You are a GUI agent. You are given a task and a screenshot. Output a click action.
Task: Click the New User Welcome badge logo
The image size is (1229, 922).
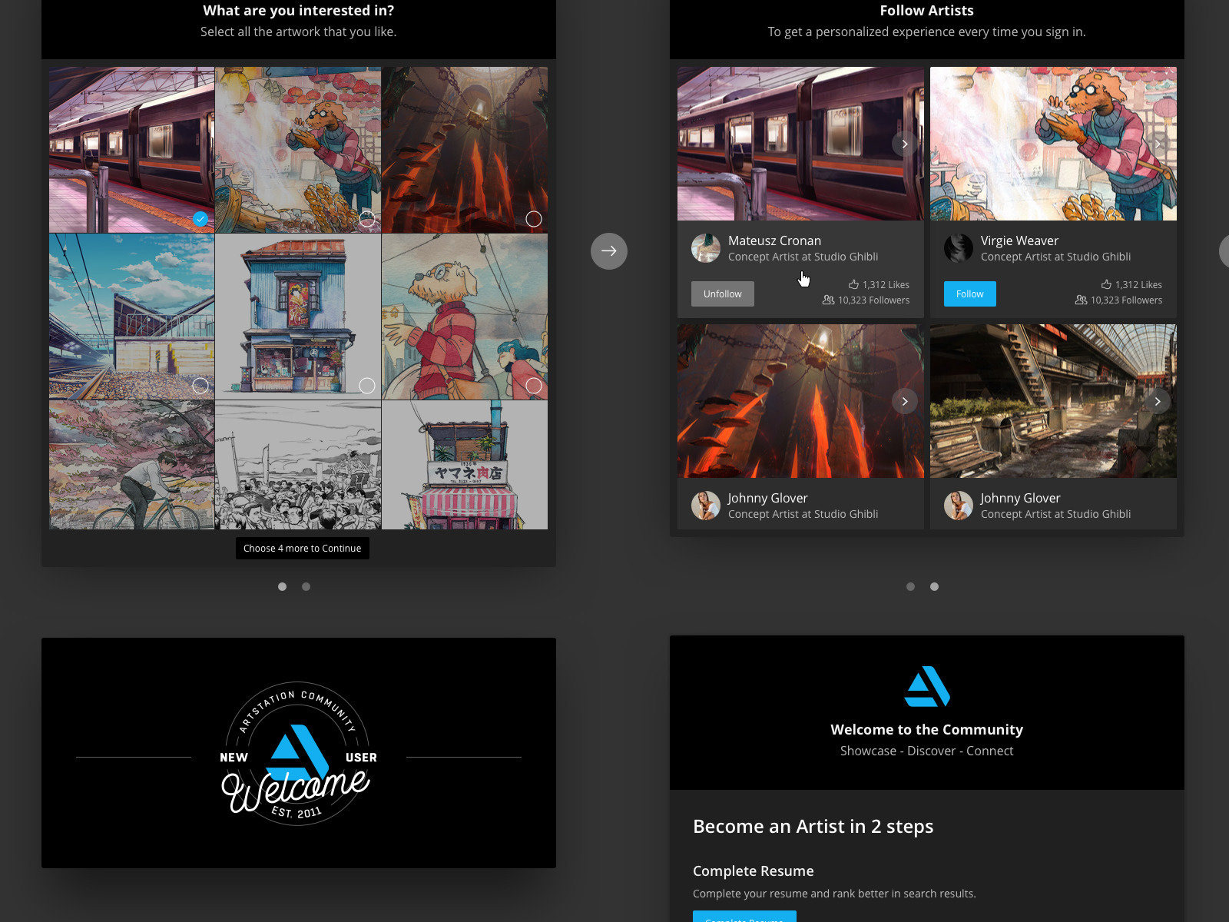[298, 754]
